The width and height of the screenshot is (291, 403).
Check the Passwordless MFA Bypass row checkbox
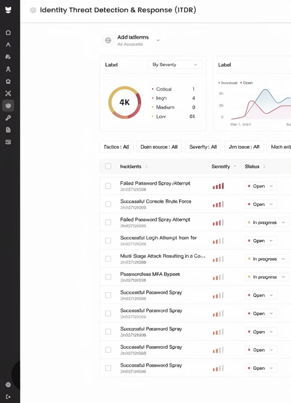pos(108,277)
